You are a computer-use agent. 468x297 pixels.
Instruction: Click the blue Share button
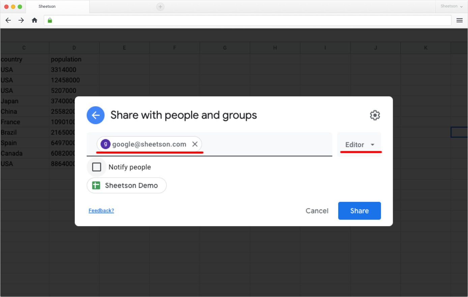point(359,211)
